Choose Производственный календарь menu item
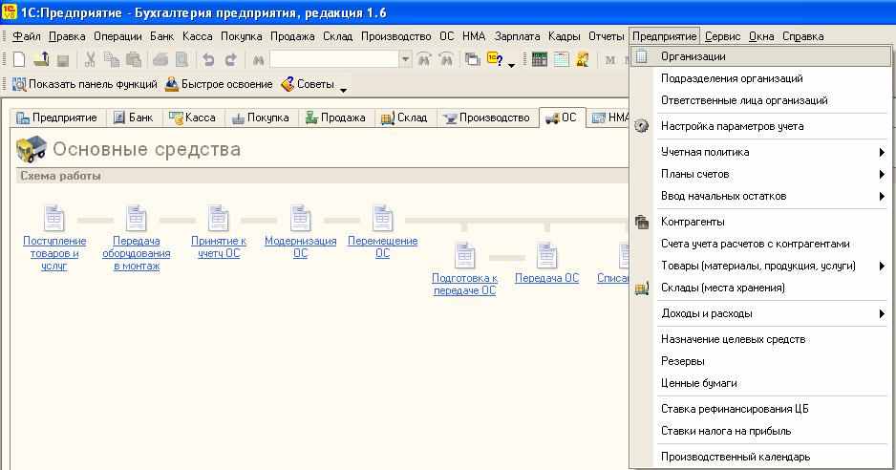Image resolution: width=896 pixels, height=470 pixels. coord(760,457)
